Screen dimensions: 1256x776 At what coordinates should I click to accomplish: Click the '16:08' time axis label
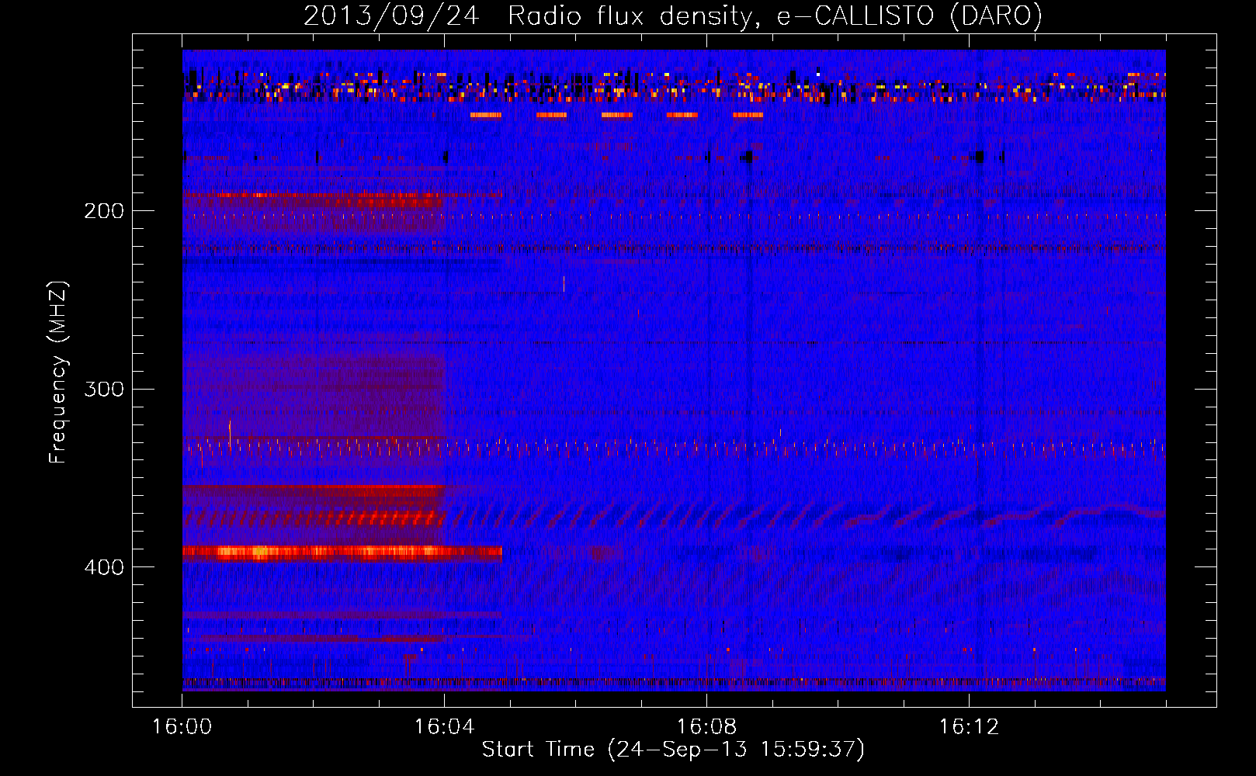pyautogui.click(x=706, y=726)
